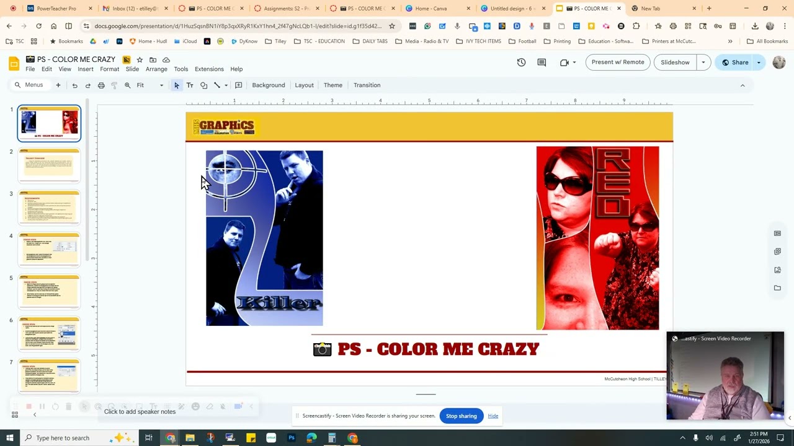This screenshot has width=794, height=446.
Task: Open the comment history panel
Action: (x=542, y=63)
